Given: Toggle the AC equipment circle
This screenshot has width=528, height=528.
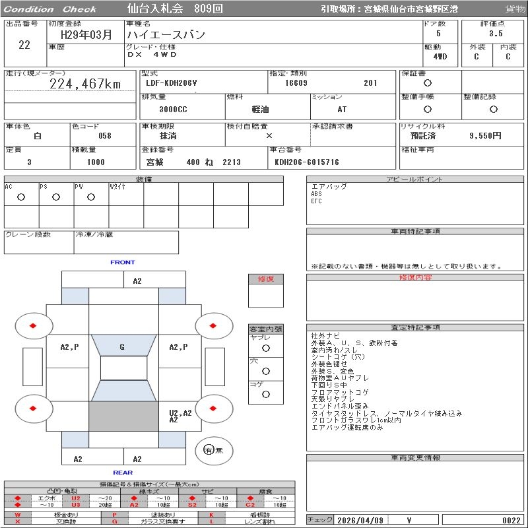Looking at the screenshot, I should point(21,197).
